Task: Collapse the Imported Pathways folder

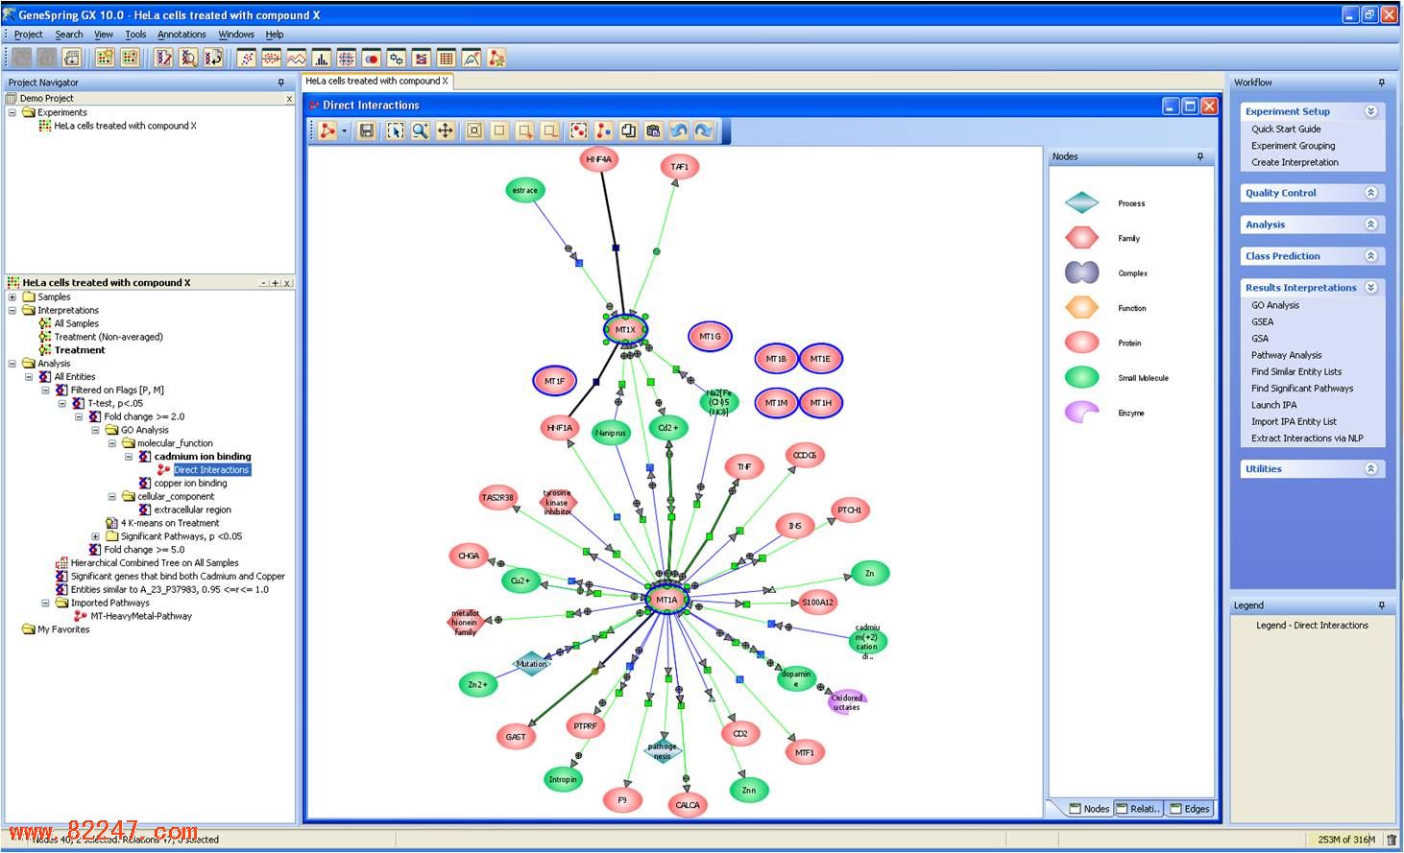Action: [x=45, y=604]
